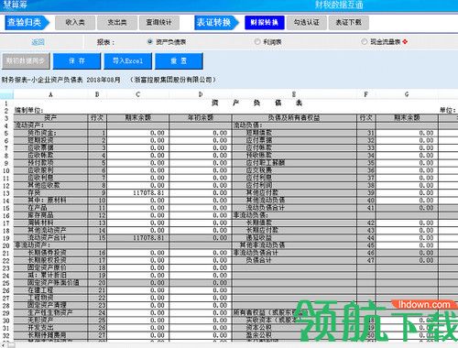Select row 13 header

(6, 193)
